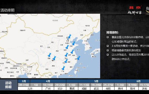Click the southern pushpin above 广州

click(x=63, y=68)
